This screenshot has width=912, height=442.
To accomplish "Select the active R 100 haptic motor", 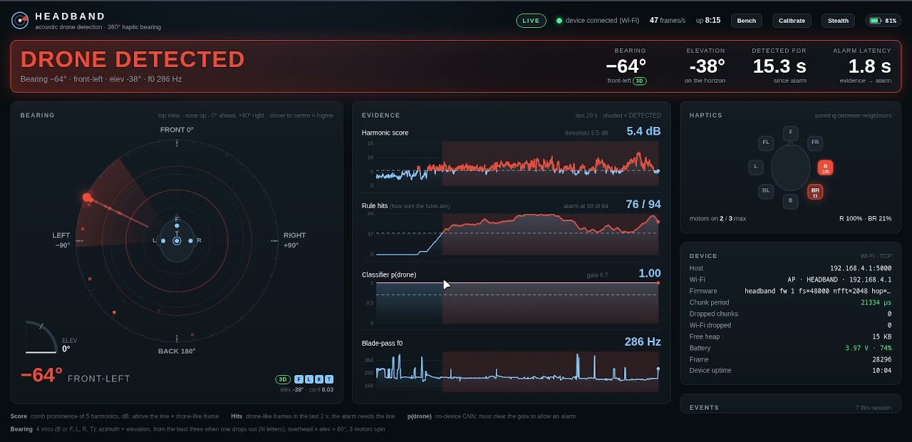I will pyautogui.click(x=825, y=168).
